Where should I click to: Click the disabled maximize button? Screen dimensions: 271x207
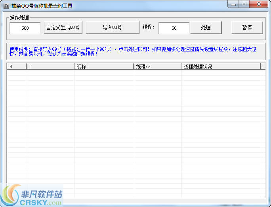point(244,4)
